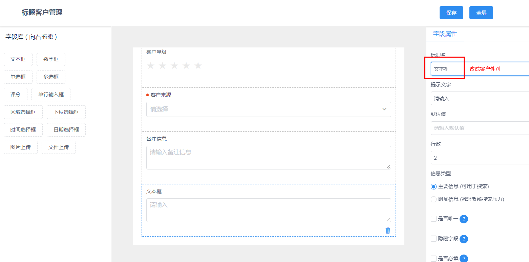This screenshot has width=529, height=262.
Task: Pick the 单行输入框 field type
Action: [x=51, y=95]
